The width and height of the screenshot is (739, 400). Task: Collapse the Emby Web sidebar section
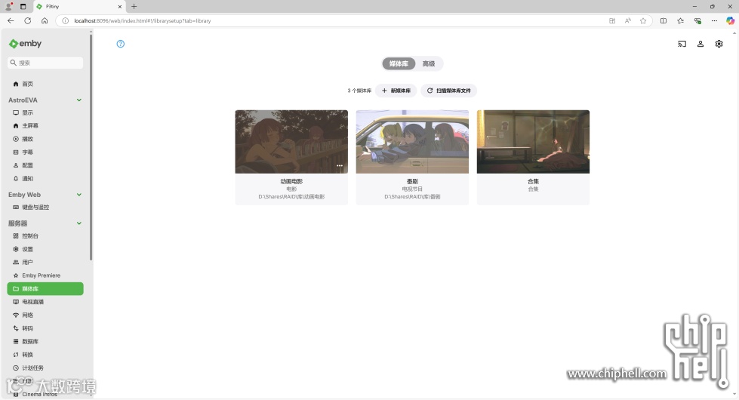[x=79, y=195]
